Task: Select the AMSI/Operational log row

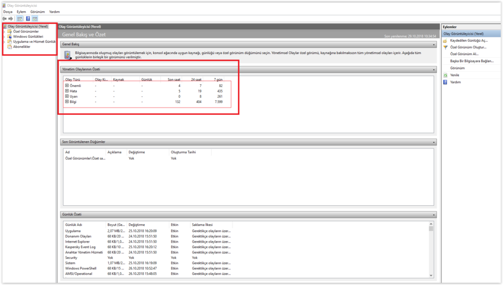Action: tap(148, 274)
